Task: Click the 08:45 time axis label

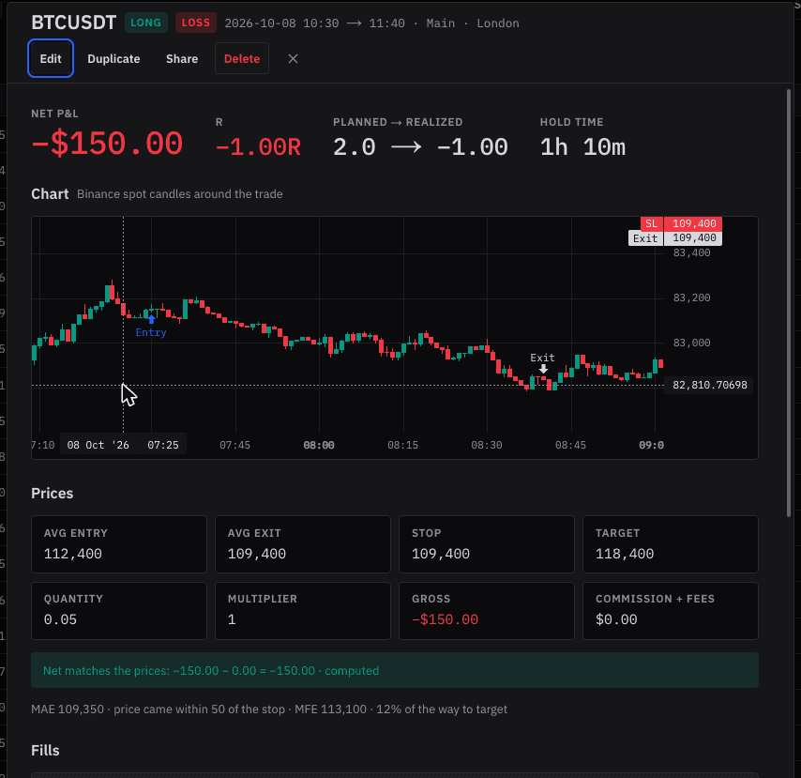Action: [x=570, y=445]
